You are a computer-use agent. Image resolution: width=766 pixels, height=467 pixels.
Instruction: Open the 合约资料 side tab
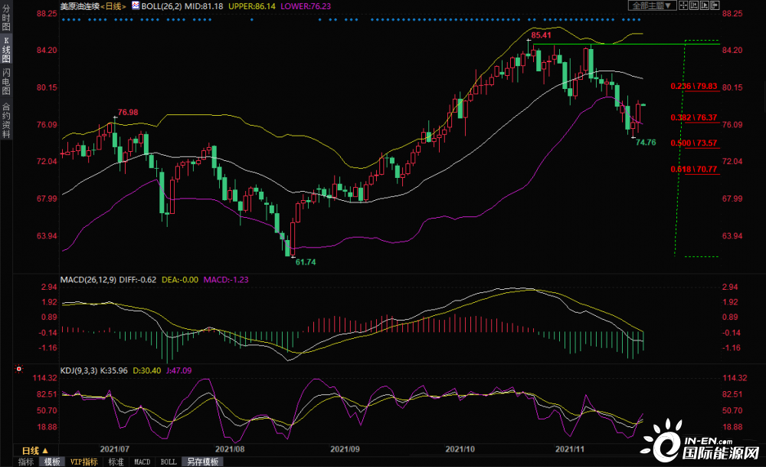(x=6, y=120)
